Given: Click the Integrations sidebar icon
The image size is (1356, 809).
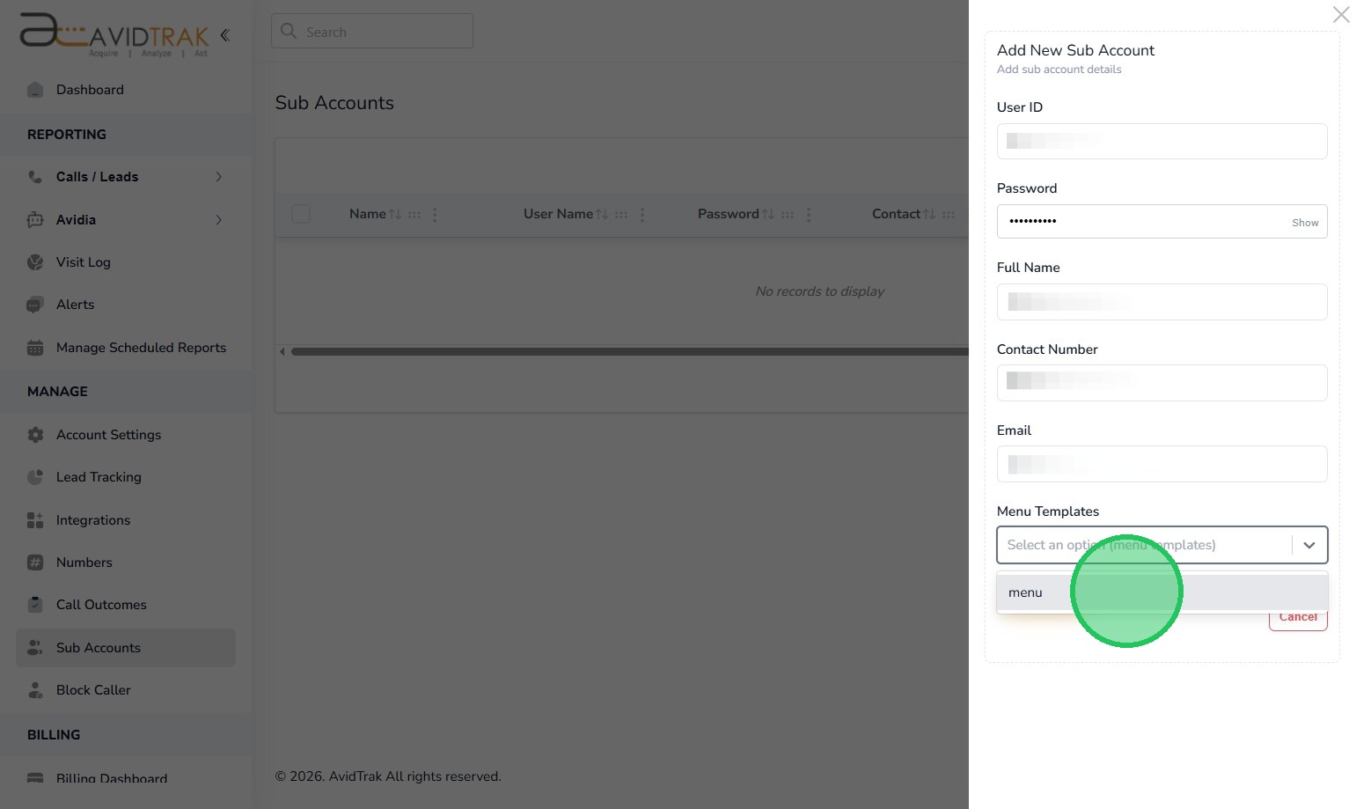Looking at the screenshot, I should [35, 520].
